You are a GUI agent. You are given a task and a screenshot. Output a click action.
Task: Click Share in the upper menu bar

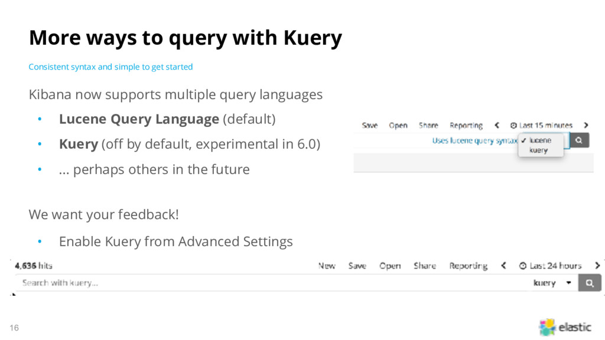click(x=428, y=125)
